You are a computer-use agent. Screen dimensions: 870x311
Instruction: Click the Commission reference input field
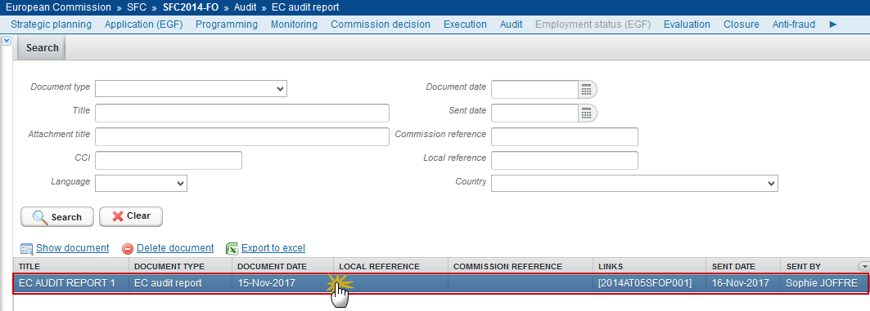pos(565,136)
